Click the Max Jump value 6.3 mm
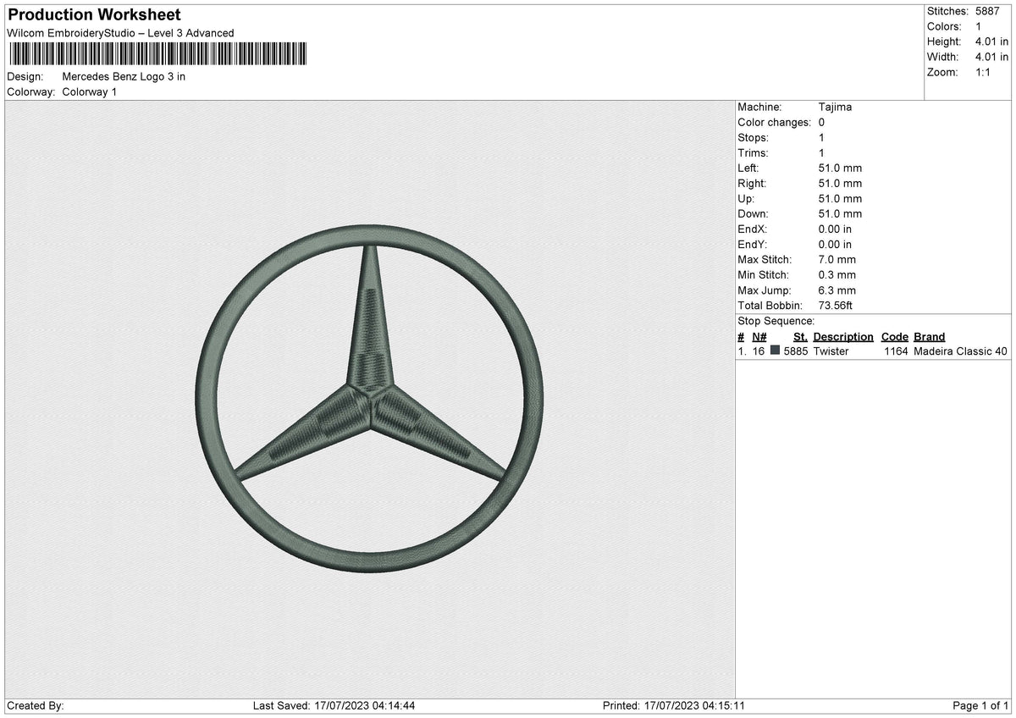Screen dimensions: 1016x718 click(x=837, y=290)
